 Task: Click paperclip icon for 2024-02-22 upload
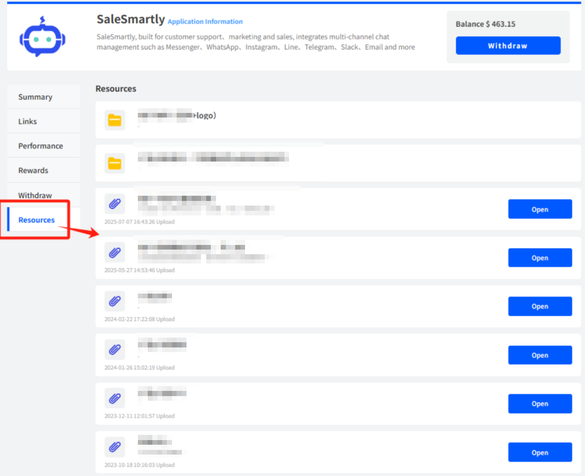pos(115,301)
